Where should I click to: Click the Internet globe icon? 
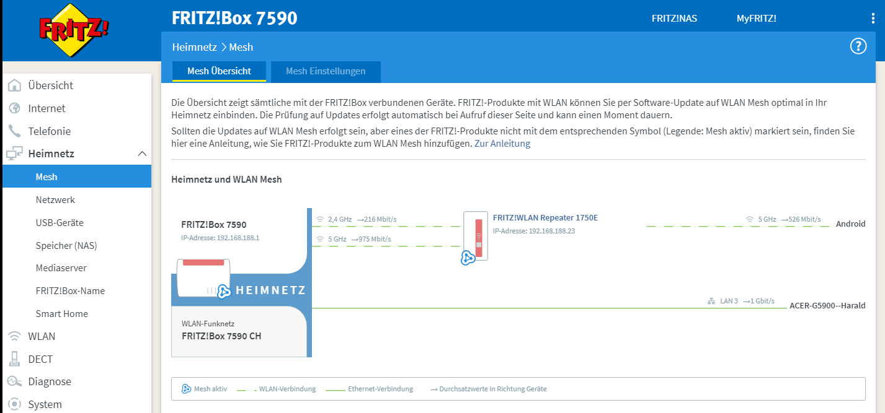[x=14, y=108]
